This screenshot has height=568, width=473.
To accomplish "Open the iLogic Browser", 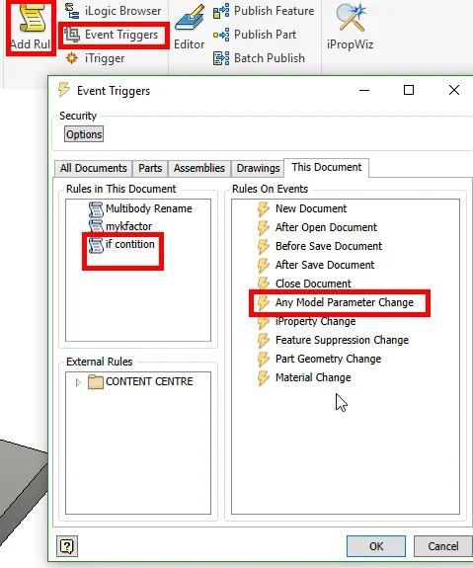I will [113, 11].
